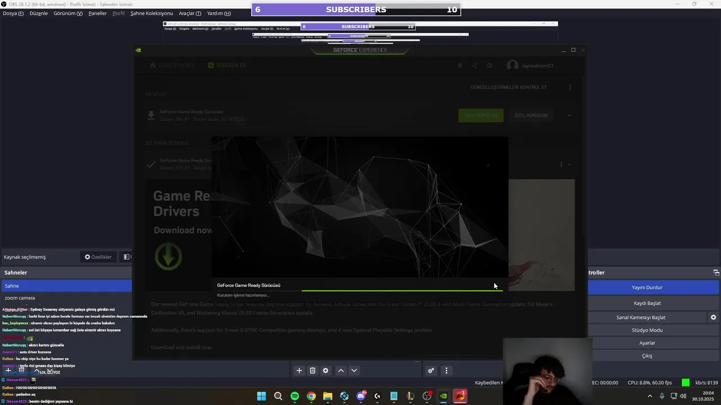Open GeForce Experience settings gear

(x=489, y=65)
